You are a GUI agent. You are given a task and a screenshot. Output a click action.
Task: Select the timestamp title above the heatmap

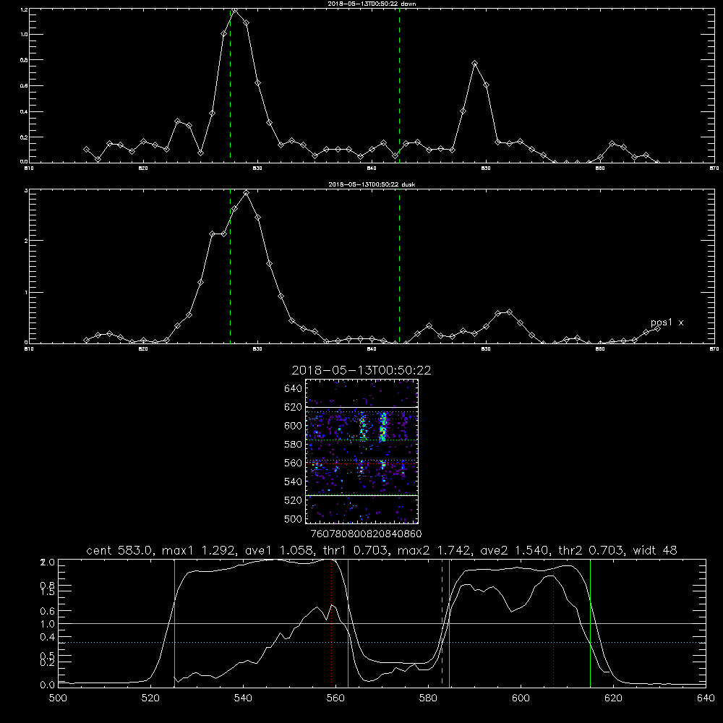point(361,370)
